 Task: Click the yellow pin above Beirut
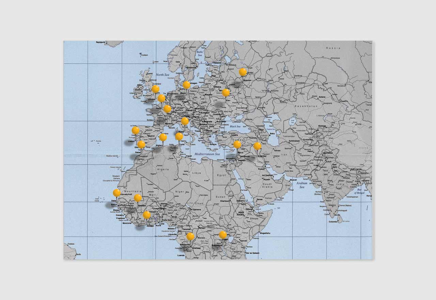point(237,145)
